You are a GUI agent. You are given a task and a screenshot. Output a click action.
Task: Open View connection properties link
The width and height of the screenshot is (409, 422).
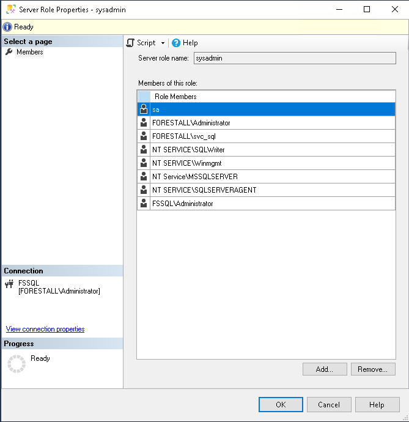tap(45, 329)
